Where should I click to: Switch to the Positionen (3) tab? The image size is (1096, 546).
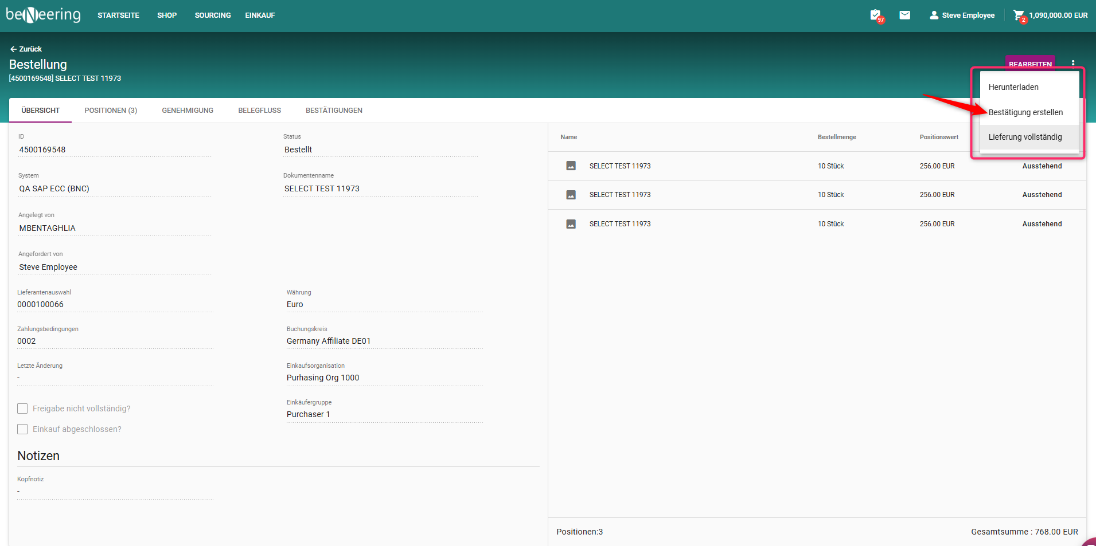pos(111,111)
